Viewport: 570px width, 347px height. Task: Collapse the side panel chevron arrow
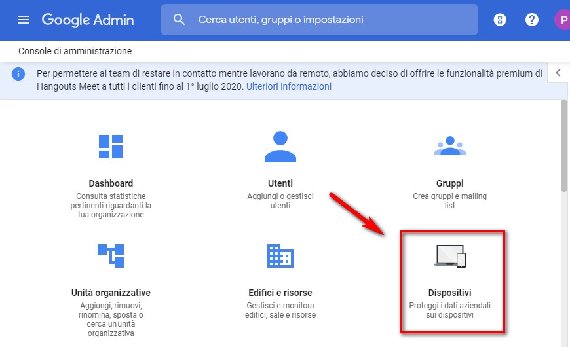coord(558,73)
